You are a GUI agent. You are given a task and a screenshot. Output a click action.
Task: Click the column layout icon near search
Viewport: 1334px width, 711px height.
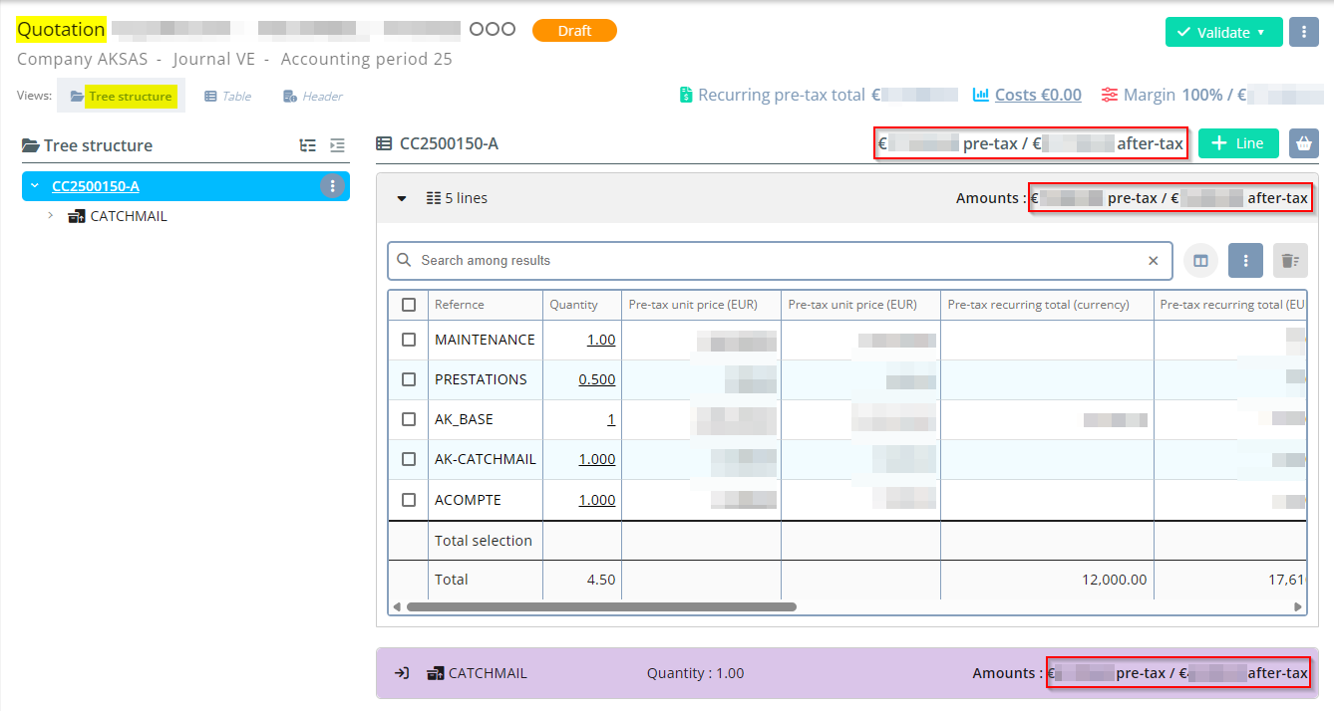coord(1200,261)
